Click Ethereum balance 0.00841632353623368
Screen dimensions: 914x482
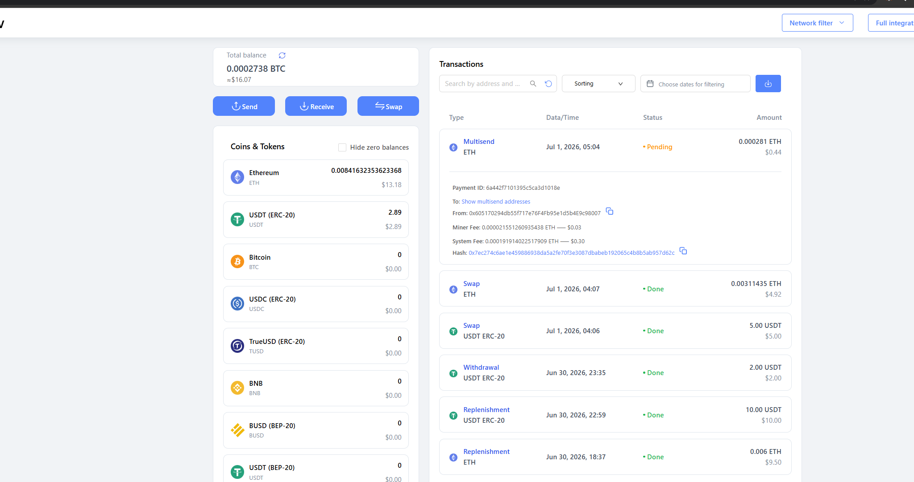click(366, 171)
